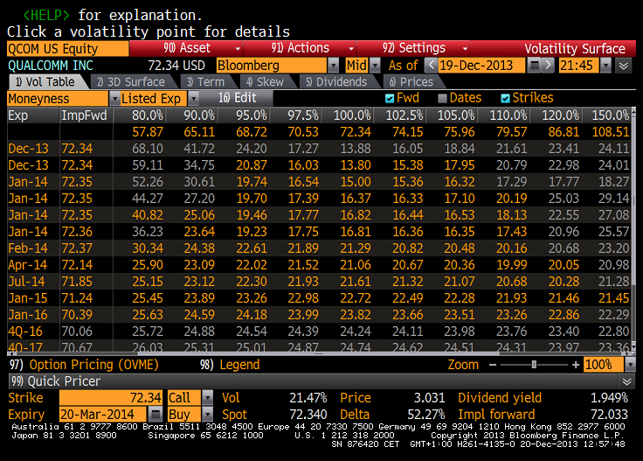
Task: Click the Expiry 20-Mar-2014 field
Action: tap(102, 415)
